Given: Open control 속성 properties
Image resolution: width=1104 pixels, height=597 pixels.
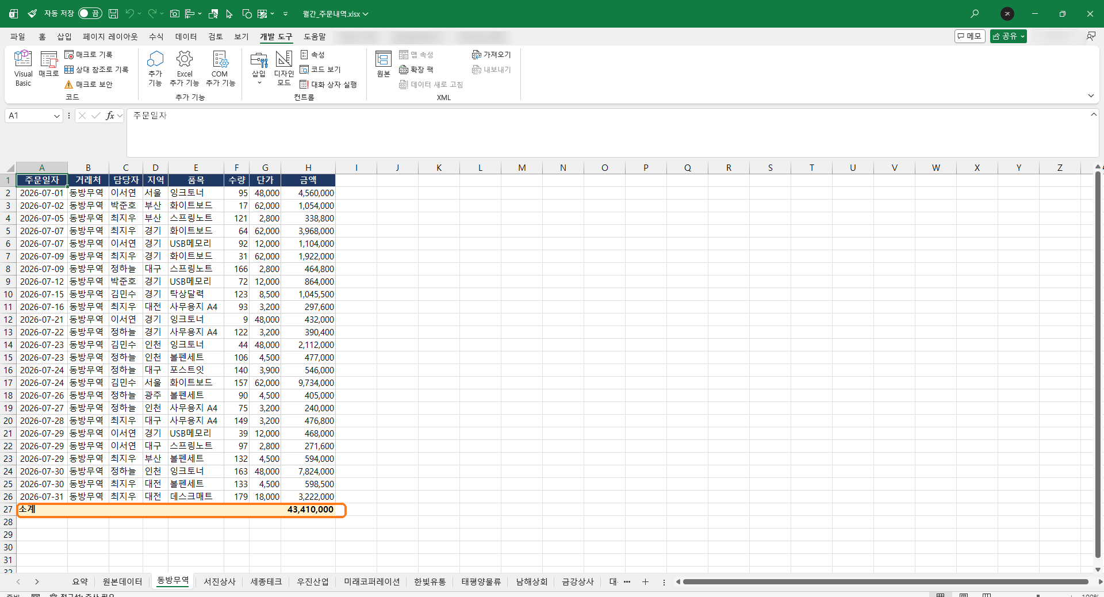Looking at the screenshot, I should (x=313, y=55).
